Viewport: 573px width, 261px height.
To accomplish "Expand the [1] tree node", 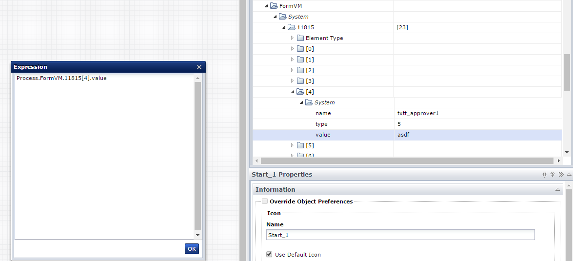I will point(292,59).
